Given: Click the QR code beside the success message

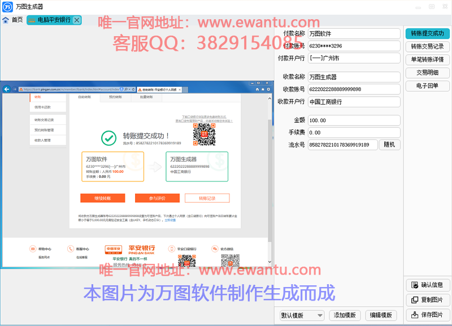Looking at the screenshot, I should 204,134.
